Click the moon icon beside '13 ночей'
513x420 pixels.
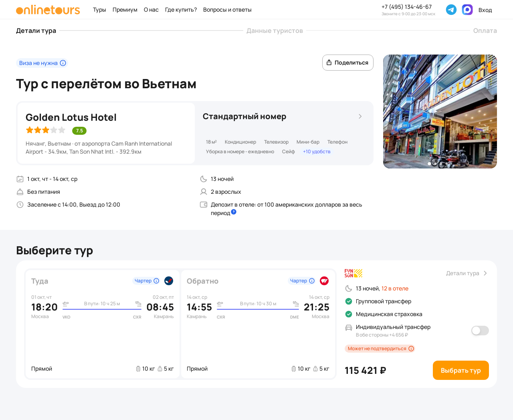[x=204, y=179]
